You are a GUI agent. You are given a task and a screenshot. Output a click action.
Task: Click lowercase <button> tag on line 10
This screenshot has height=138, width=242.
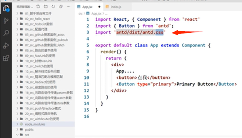click(x=127, y=78)
